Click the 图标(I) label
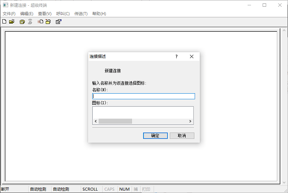Viewport: 288px width, 193px height. coord(100,103)
